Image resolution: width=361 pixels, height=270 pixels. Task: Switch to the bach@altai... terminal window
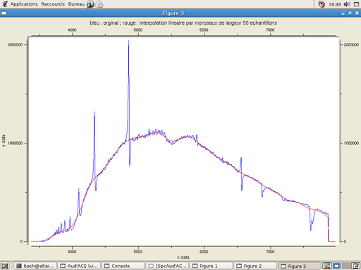pyautogui.click(x=35, y=266)
